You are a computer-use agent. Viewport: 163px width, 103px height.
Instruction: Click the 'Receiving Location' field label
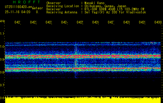point(63,6)
